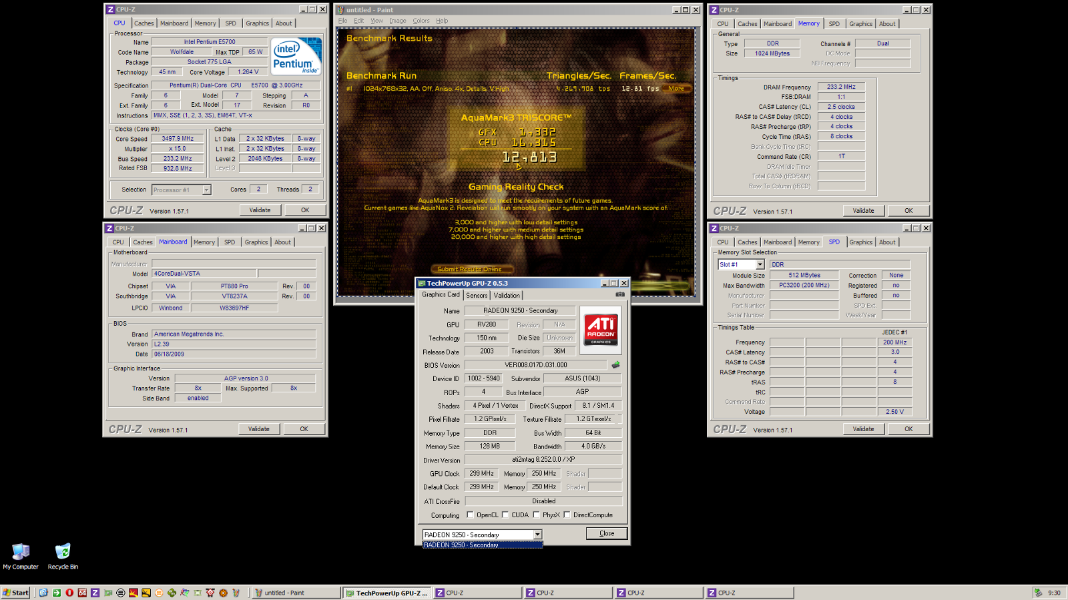Click the orange circle quick launch icon
This screenshot has height=600, width=1068.
click(x=159, y=593)
